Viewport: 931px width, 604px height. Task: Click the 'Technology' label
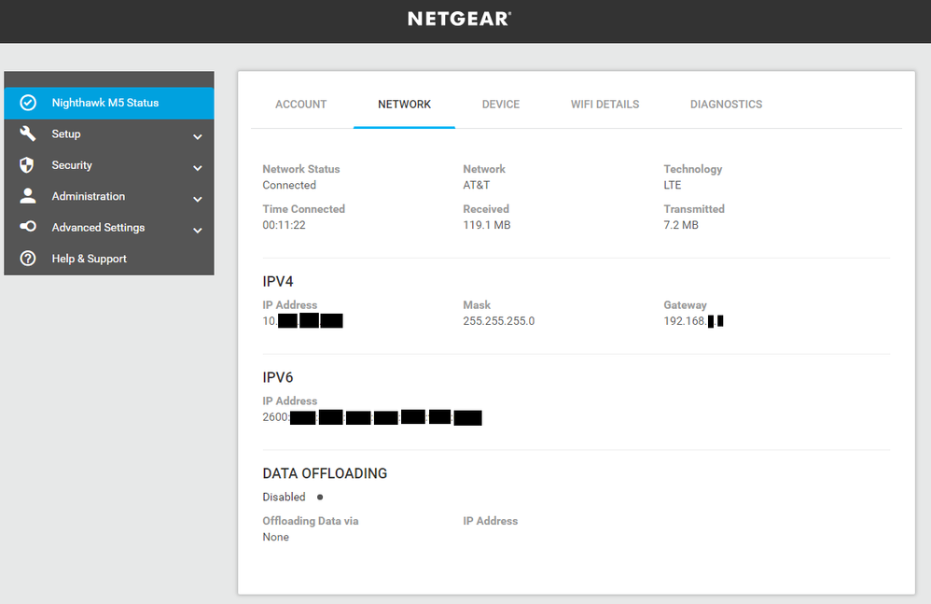coord(693,169)
